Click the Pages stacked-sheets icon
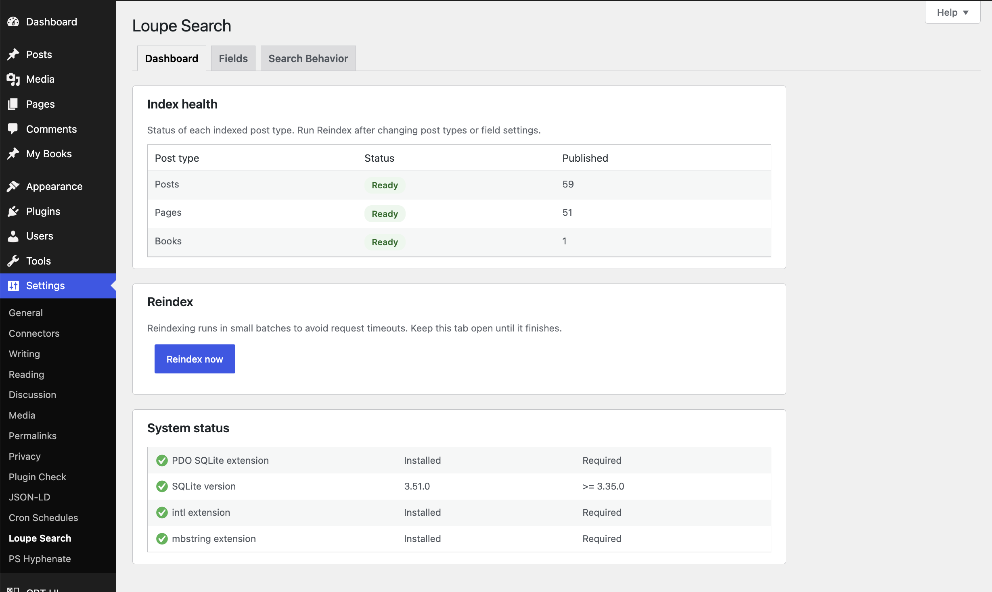Screen dimensions: 992x592 (x=13, y=104)
